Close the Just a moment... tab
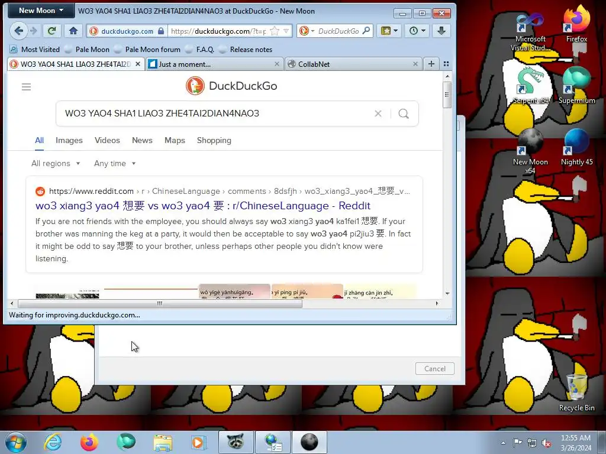The image size is (606, 454). (277, 64)
